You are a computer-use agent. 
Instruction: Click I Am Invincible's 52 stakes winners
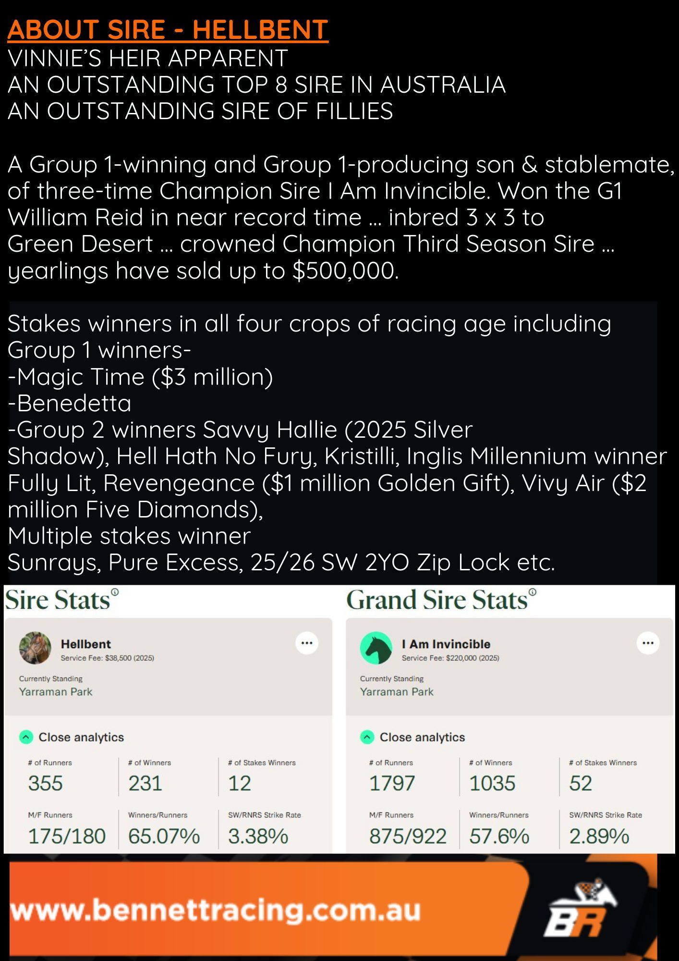click(x=581, y=783)
